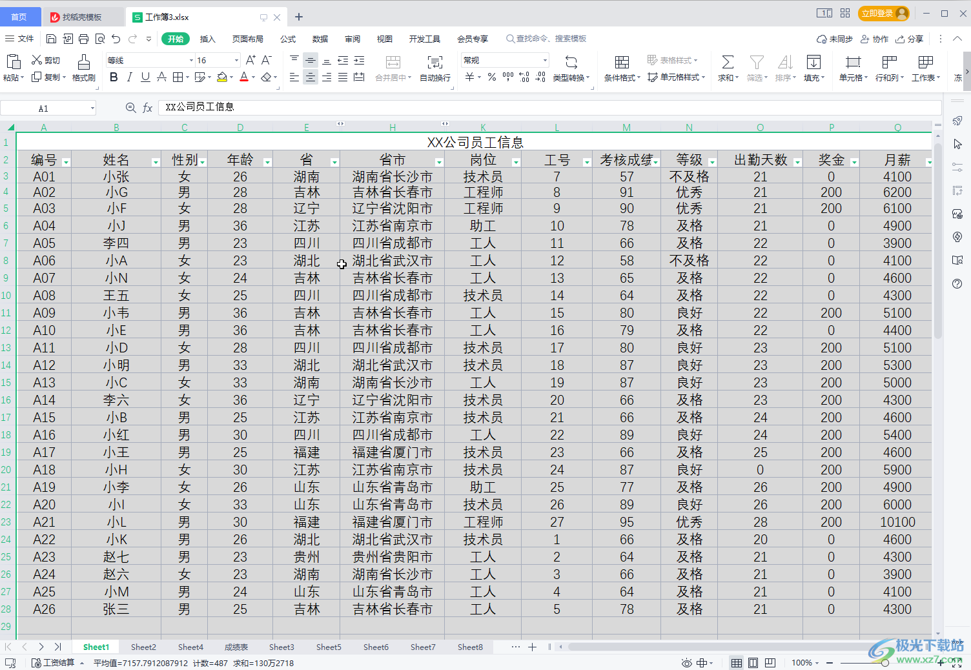The height and width of the screenshot is (670, 971).
Task: Open the font size dropdown
Action: point(236,61)
